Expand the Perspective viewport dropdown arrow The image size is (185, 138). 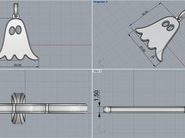point(107,2)
